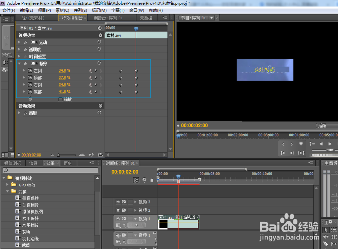Expand the 运动 effect properties
This screenshot has height=249, width=338.
point(19,42)
